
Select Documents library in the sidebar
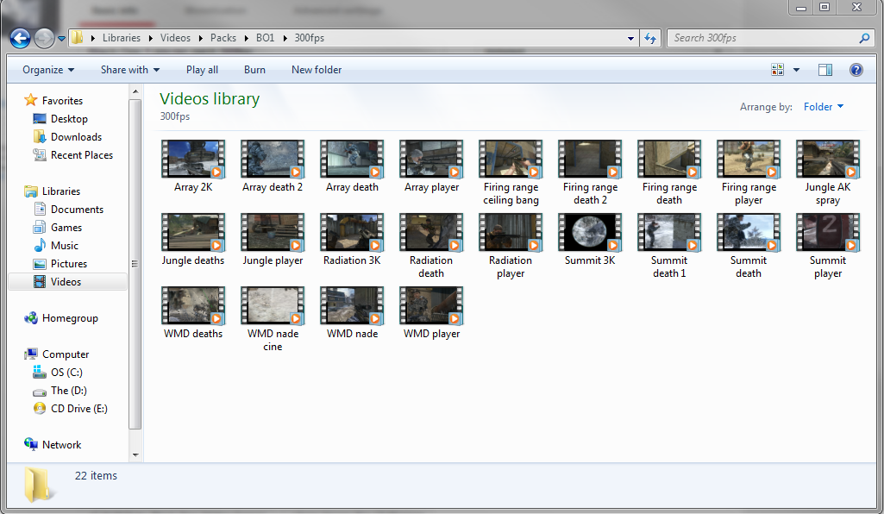tap(77, 210)
